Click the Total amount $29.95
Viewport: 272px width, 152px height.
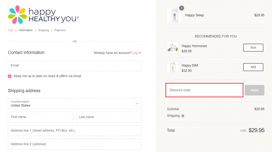coord(256,130)
